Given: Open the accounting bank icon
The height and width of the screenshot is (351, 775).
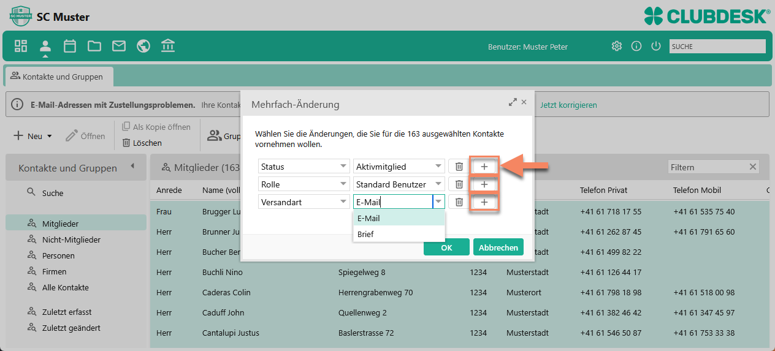Looking at the screenshot, I should [x=167, y=46].
